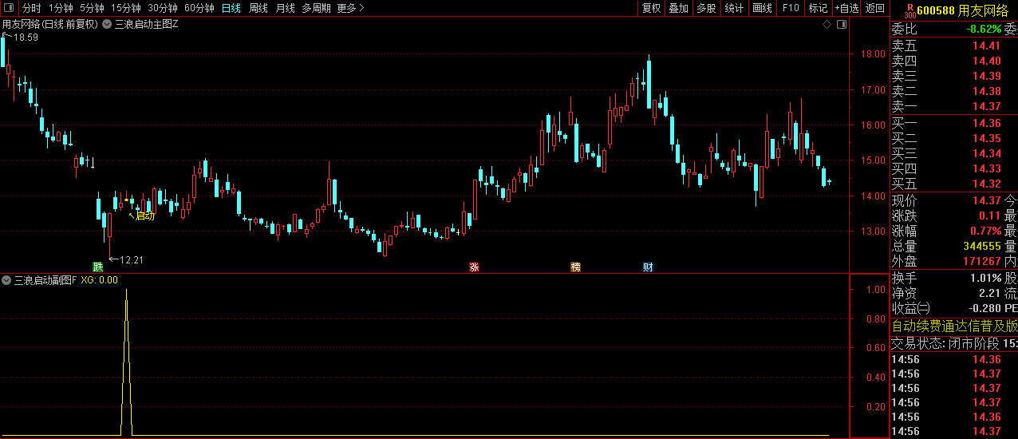Switch to 周线 weekly chart
1018x439 pixels.
point(258,8)
